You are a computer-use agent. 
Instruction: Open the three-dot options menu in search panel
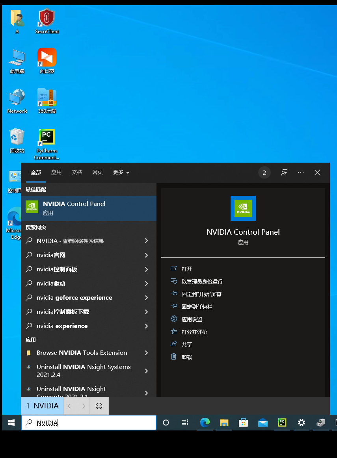pyautogui.click(x=300, y=172)
